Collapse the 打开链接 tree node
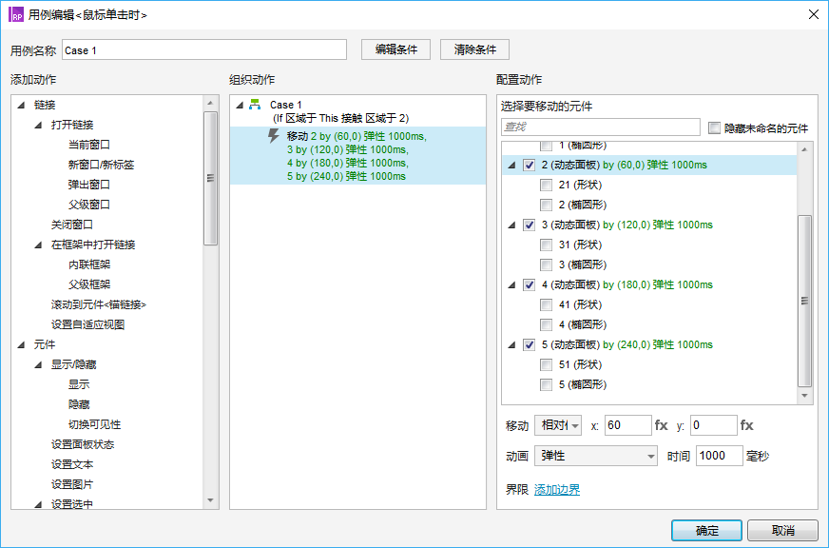The image size is (829, 548). [38, 126]
